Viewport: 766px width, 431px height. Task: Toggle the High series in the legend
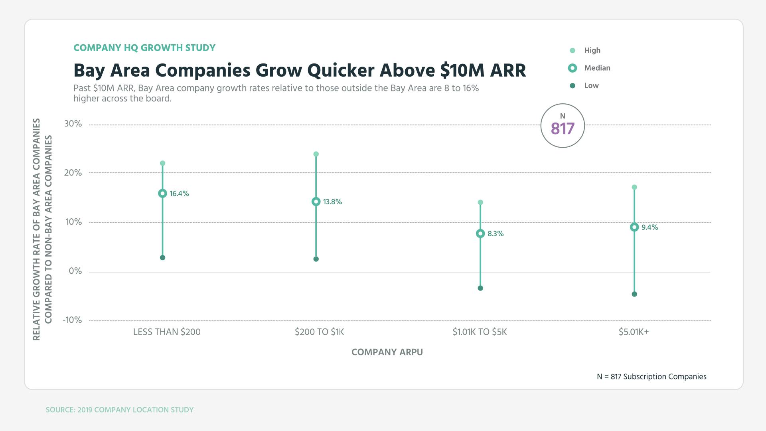click(592, 50)
